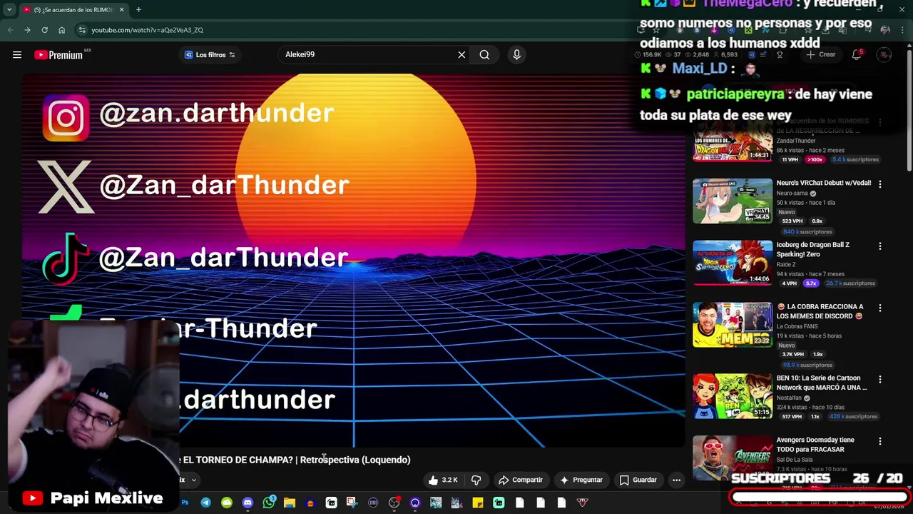This screenshot has width=913, height=514.
Task: Click title "Neuro's VRChat Debut! w/Vedal!"
Action: point(824,183)
